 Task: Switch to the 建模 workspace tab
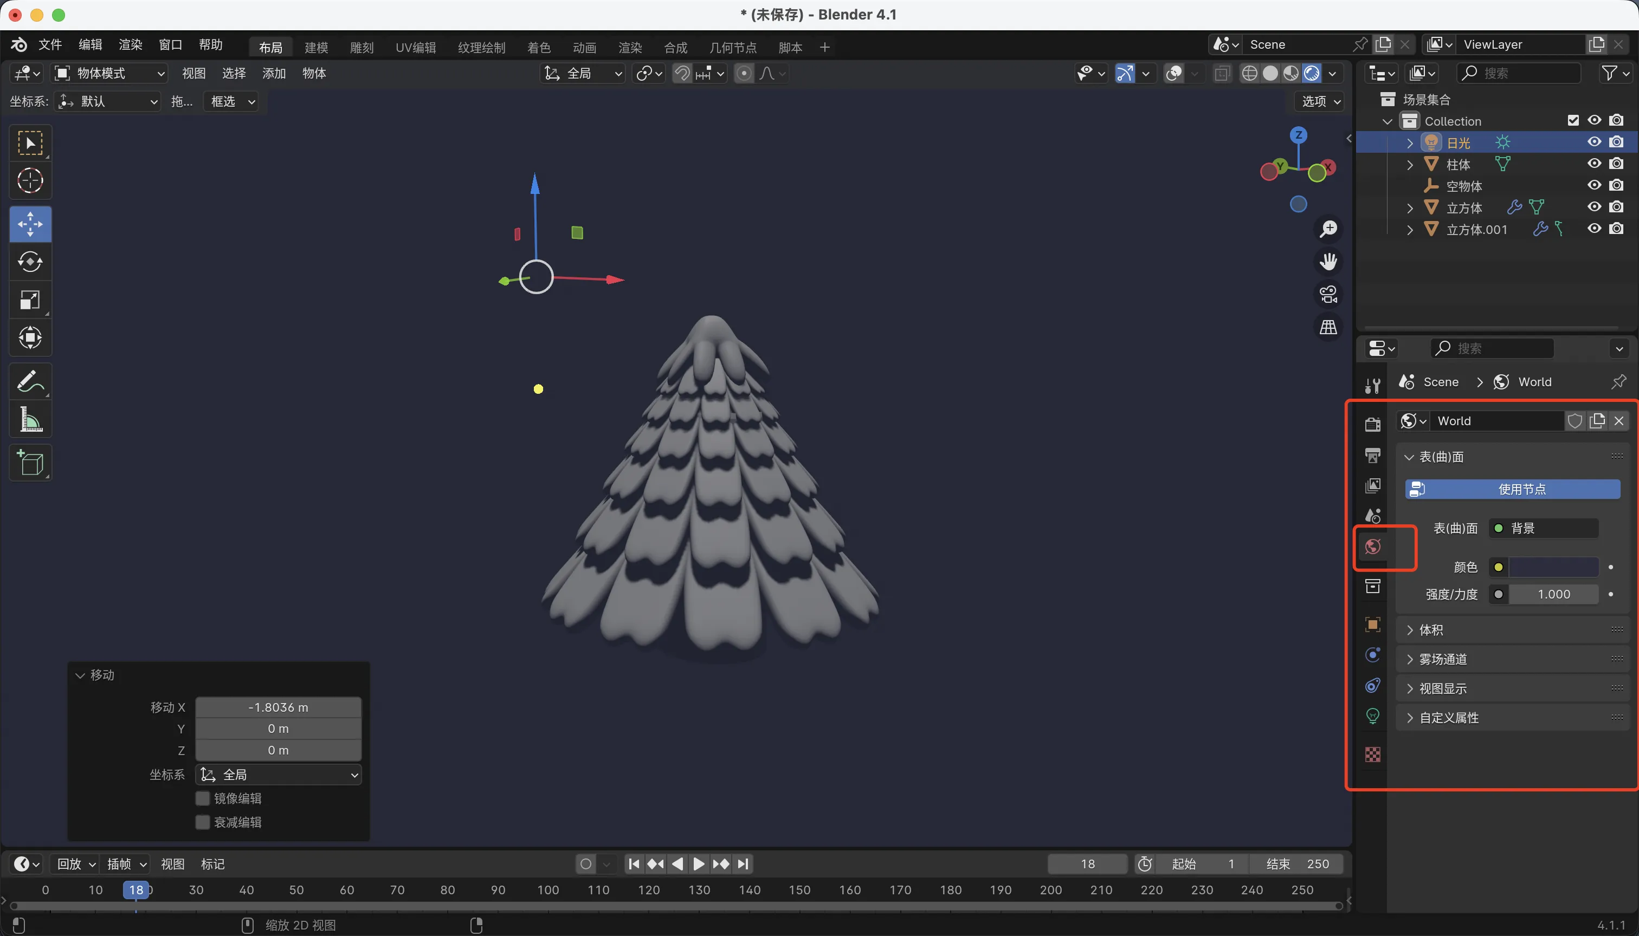316,48
